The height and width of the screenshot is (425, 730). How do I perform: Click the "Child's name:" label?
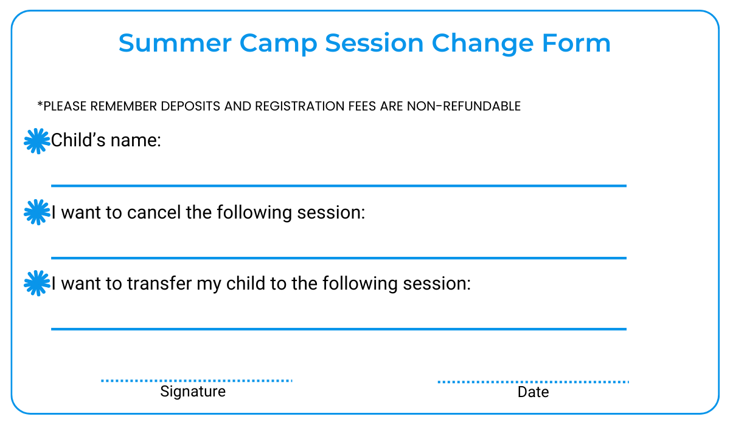pyautogui.click(x=106, y=141)
